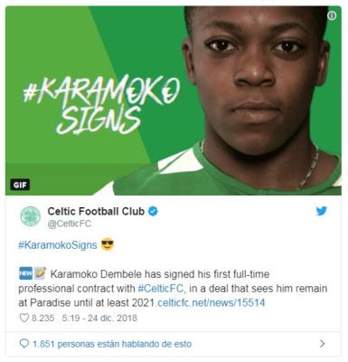
Task: Click the blue verified badge
Action: click(153, 211)
